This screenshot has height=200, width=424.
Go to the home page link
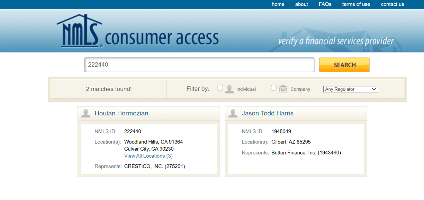pos(278,4)
